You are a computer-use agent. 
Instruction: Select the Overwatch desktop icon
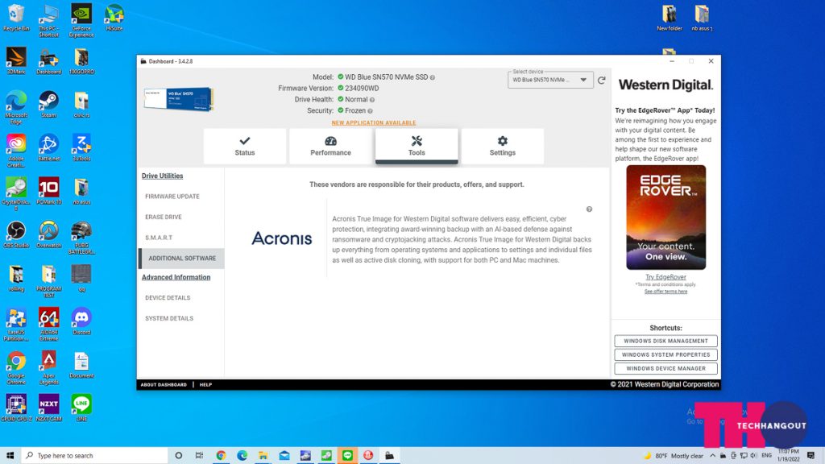(48, 234)
